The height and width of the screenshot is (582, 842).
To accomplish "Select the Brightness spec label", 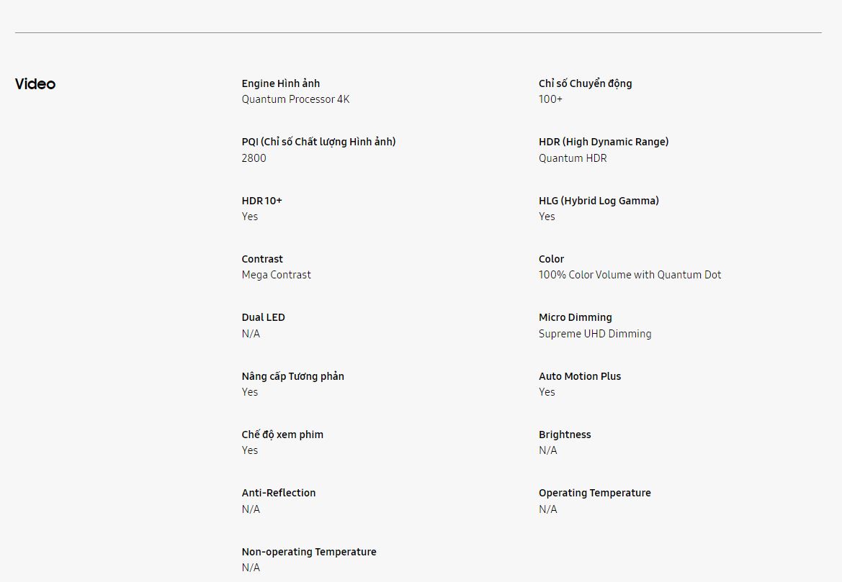I will [x=565, y=435].
